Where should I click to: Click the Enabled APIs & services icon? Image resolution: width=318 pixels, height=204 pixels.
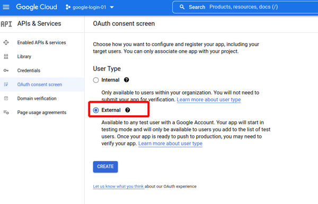click(x=6, y=42)
